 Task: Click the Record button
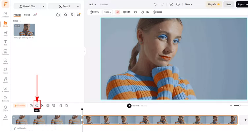pos(64,6)
